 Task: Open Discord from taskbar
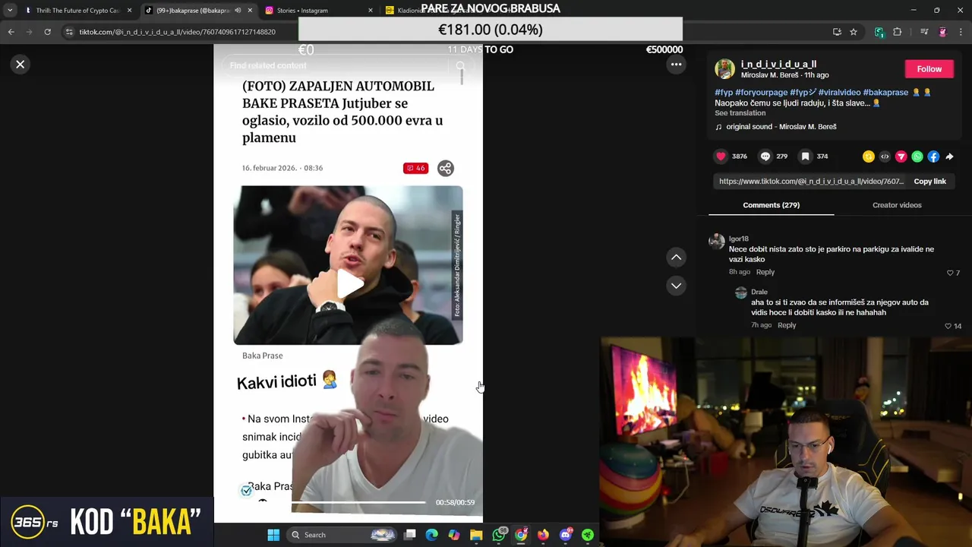pyautogui.click(x=565, y=535)
